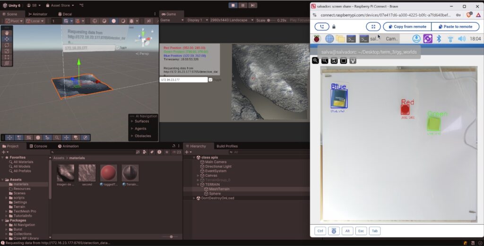Screen dimensions: 484x246
Task: Click the Esc key button in remote session
Action: point(361,231)
